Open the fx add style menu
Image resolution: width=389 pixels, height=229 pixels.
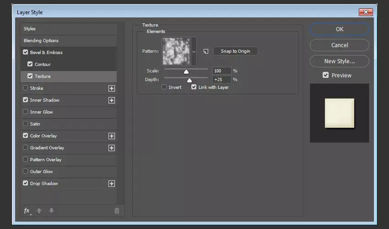27,211
